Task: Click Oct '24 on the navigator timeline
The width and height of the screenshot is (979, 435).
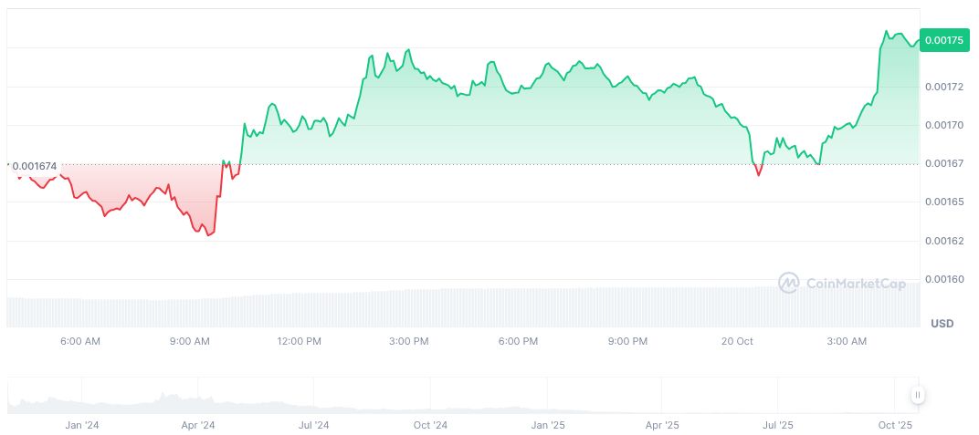Action: point(430,425)
